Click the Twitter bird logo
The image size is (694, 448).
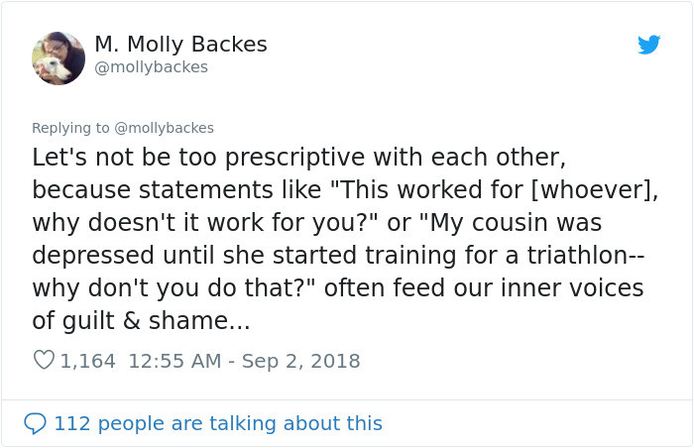pos(648,45)
